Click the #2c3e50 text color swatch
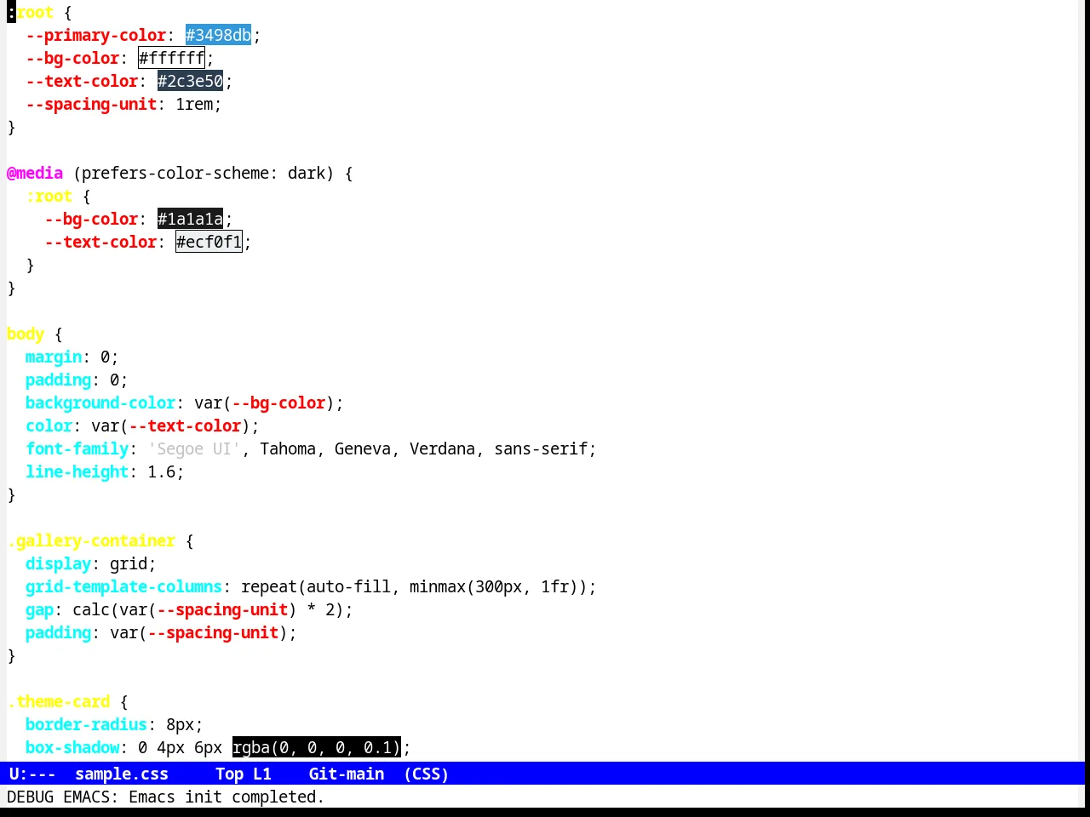The image size is (1090, 817). [190, 81]
